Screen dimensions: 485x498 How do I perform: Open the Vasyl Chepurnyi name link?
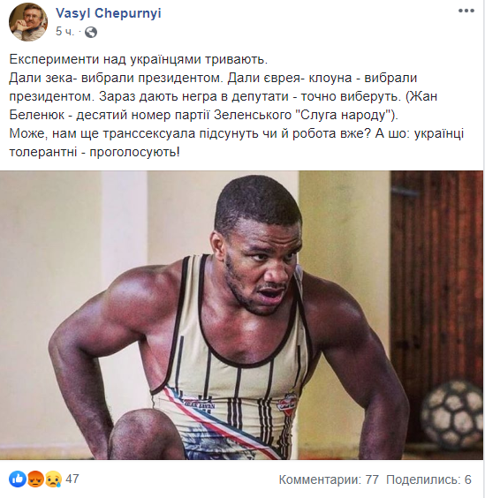[x=109, y=13]
